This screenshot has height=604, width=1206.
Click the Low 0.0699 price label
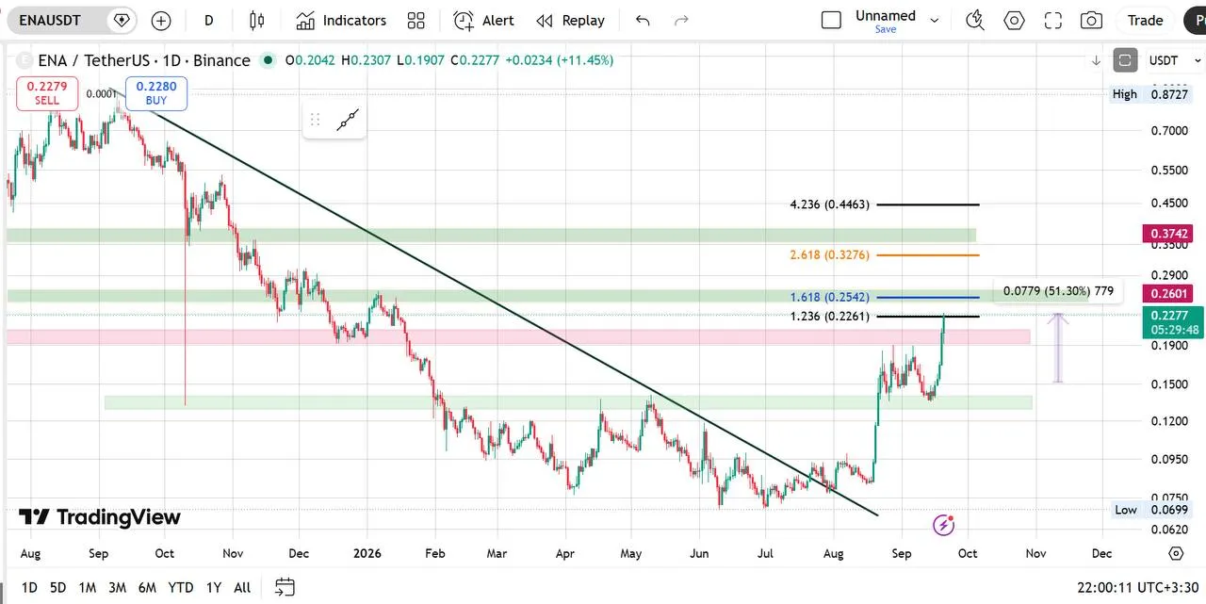pos(1150,510)
